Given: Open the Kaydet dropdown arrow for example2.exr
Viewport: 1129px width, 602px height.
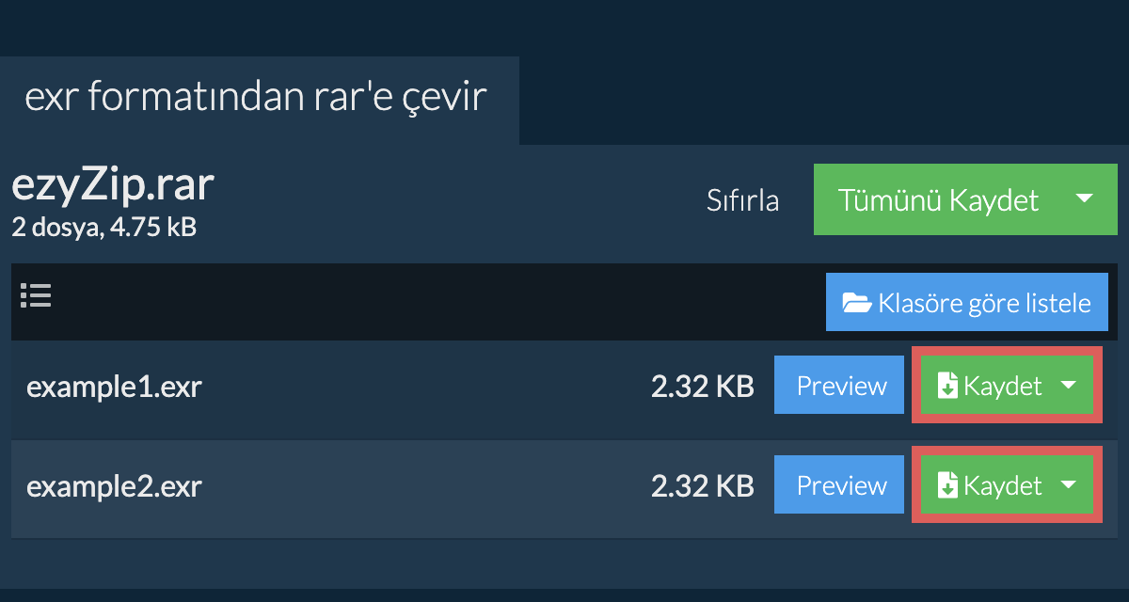Looking at the screenshot, I should (1069, 485).
